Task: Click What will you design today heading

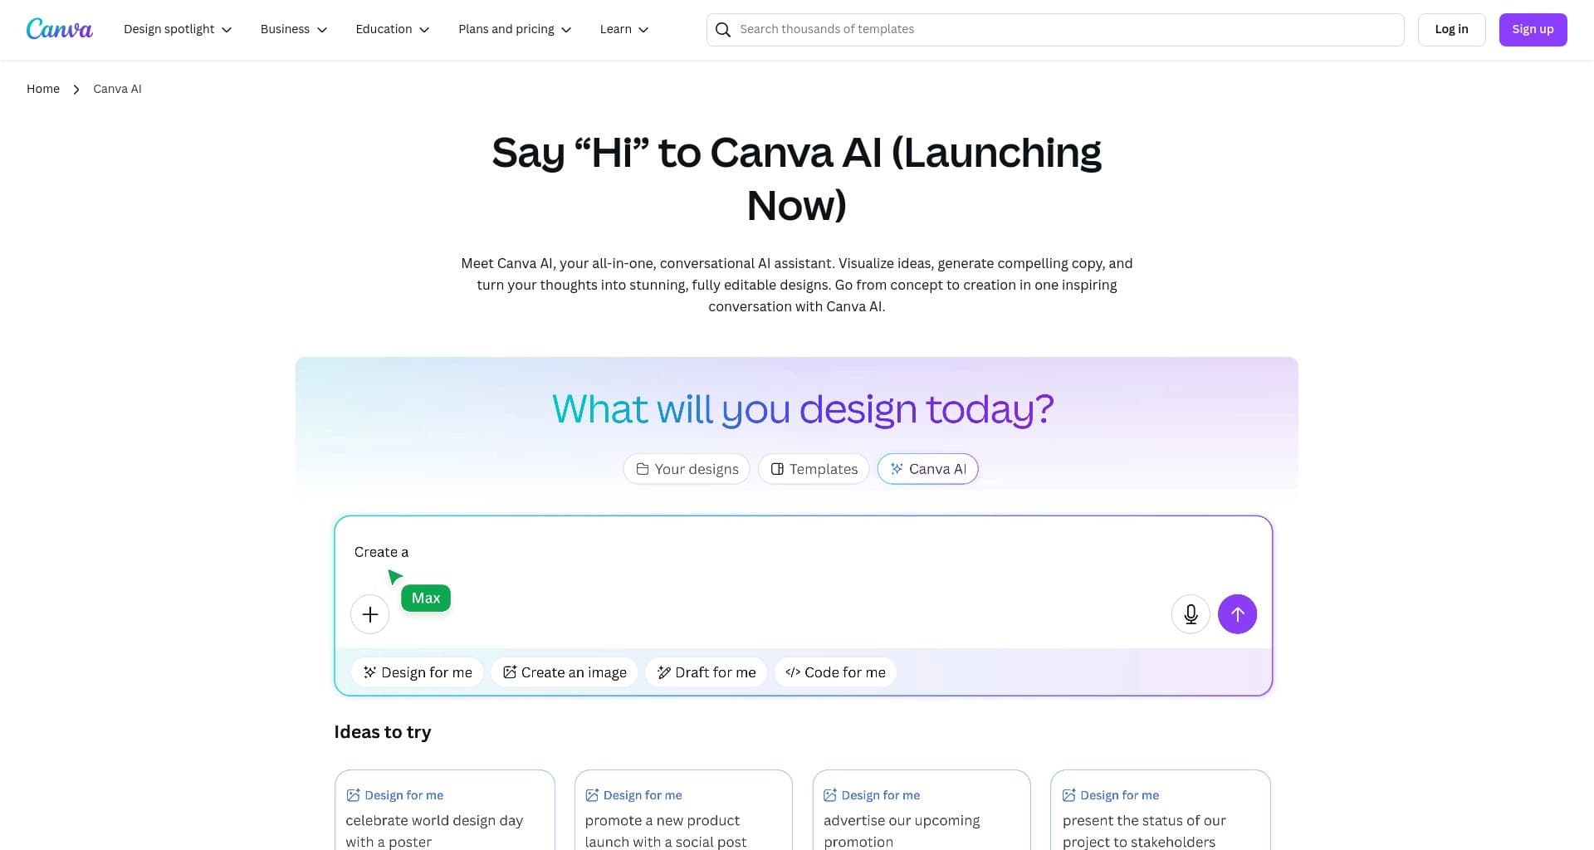Action: pyautogui.click(x=803, y=408)
